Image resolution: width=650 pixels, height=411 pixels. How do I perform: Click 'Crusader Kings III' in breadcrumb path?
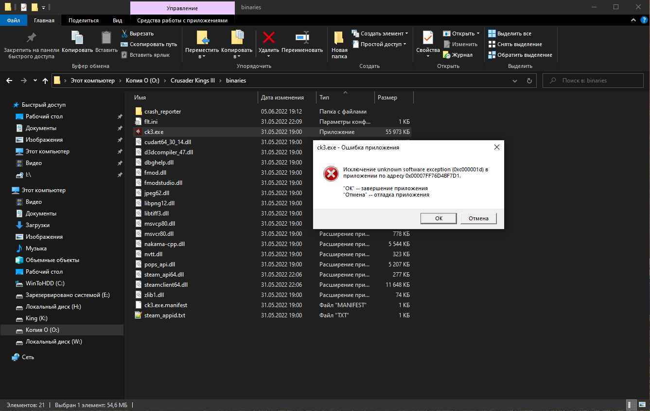tap(193, 81)
